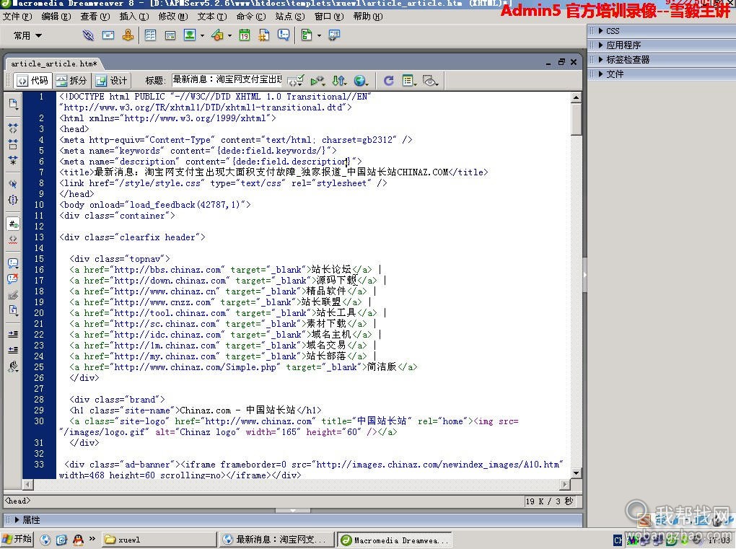Click the code view vertical scrollbar down arrow
This screenshot has height=549, width=736.
pyautogui.click(x=576, y=473)
